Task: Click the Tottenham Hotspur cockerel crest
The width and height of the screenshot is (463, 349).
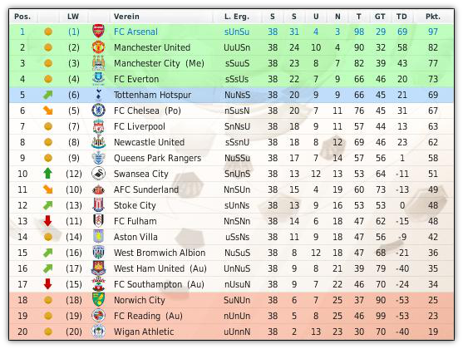Action: 98,95
